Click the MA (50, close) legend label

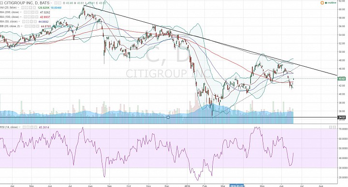[9, 22]
